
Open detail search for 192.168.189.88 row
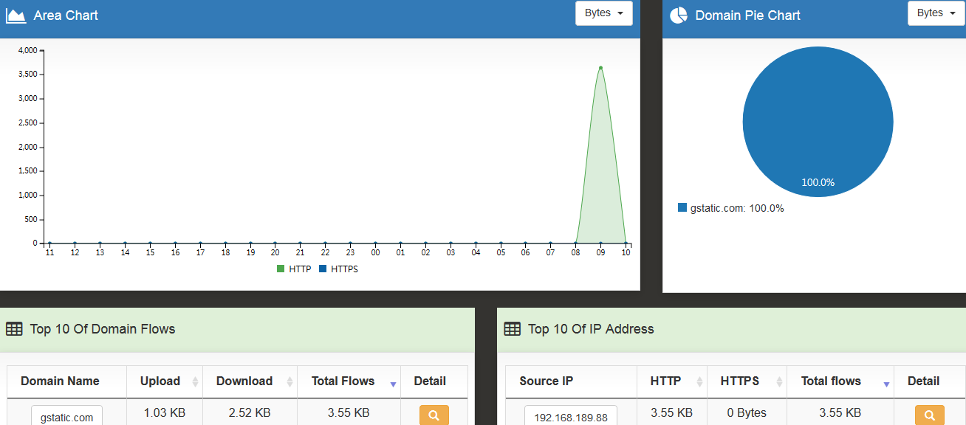929,415
